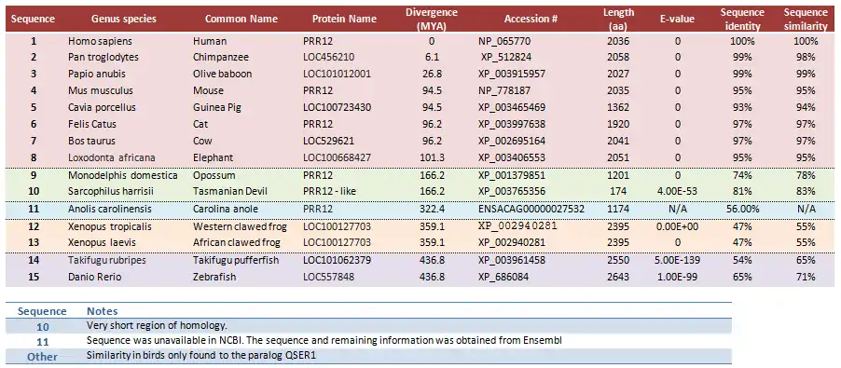Click the Genus species column header
The height and width of the screenshot is (368, 841).
point(123,20)
